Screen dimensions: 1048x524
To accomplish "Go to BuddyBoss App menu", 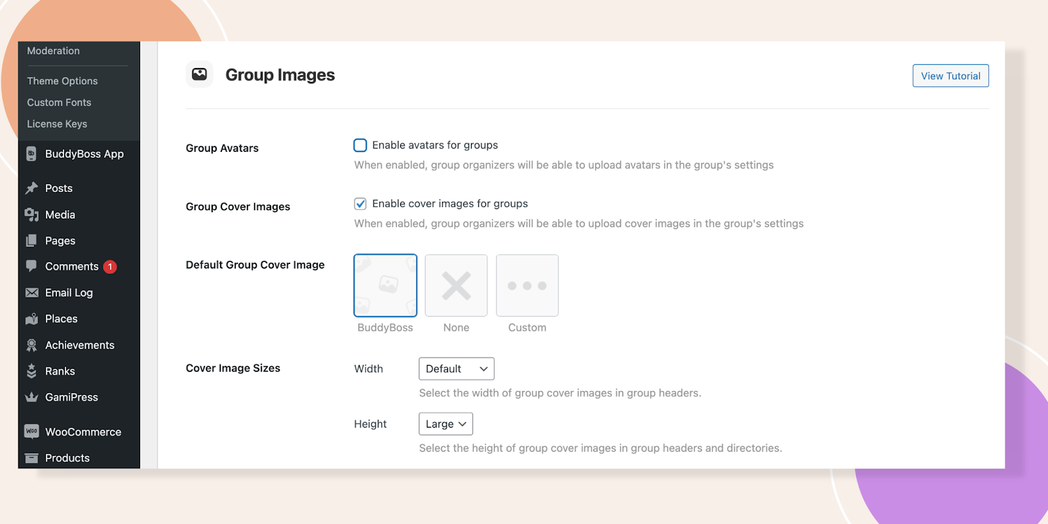I will [84, 154].
